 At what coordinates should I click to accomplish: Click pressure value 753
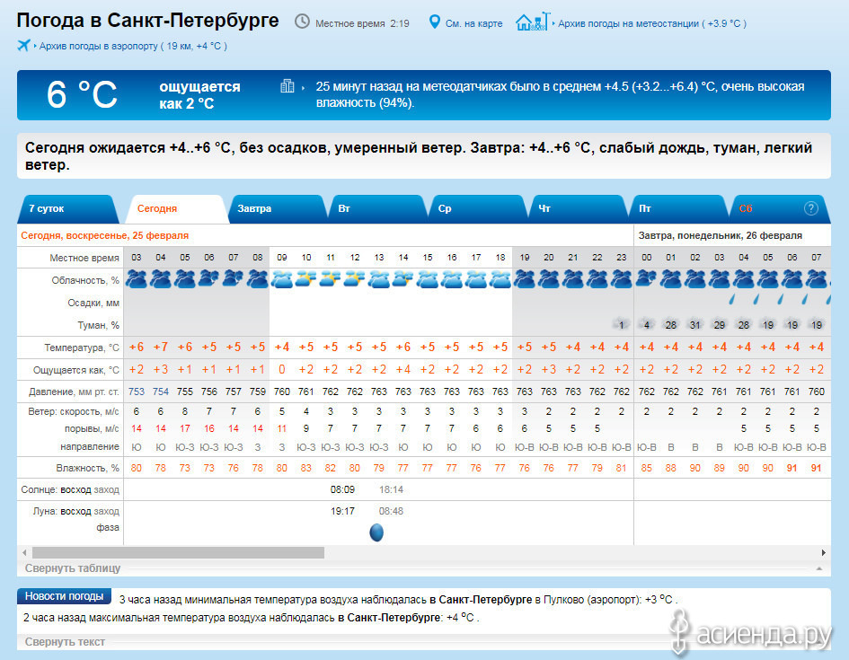coord(137,392)
